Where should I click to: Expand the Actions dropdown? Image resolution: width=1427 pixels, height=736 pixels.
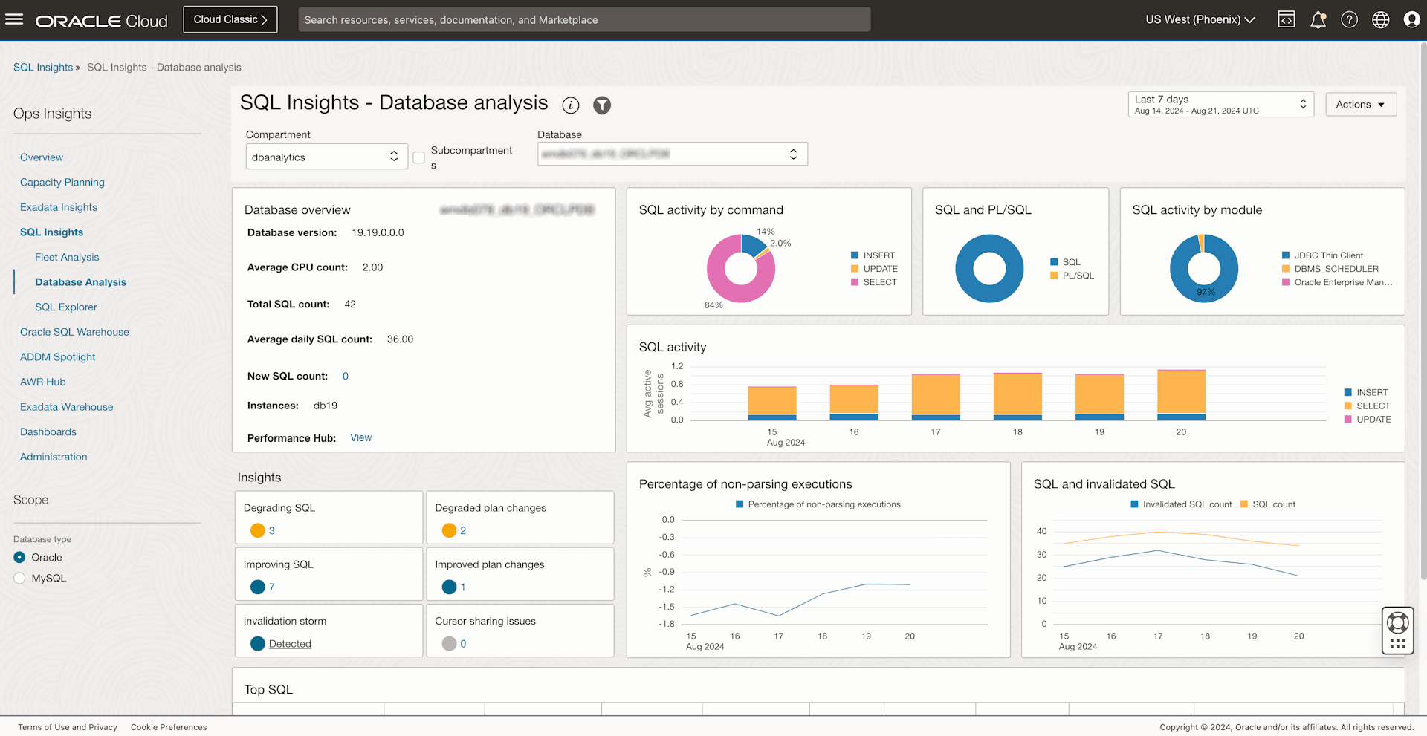coord(1360,104)
